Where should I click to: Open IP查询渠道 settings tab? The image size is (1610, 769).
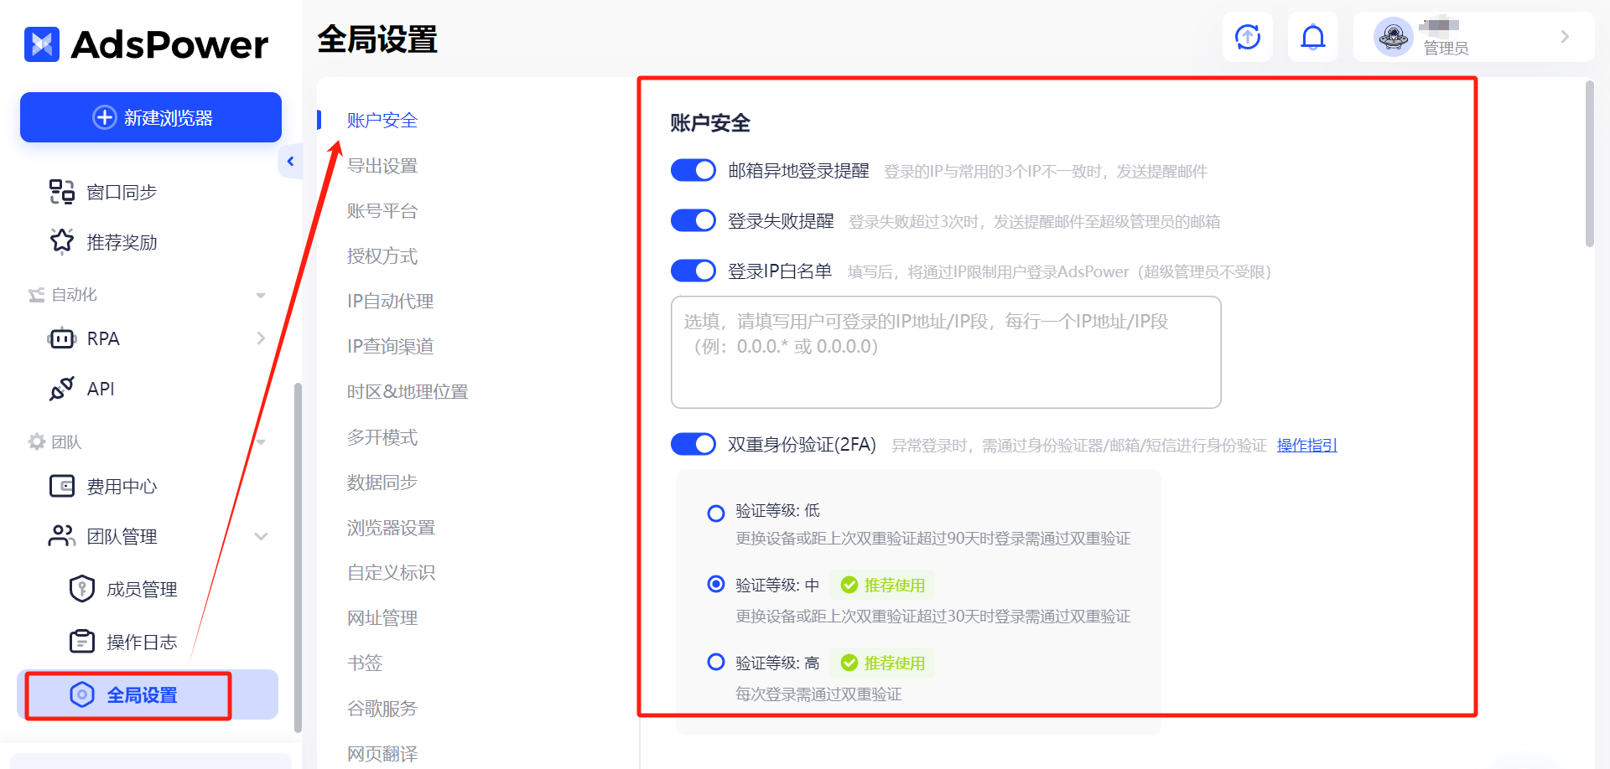(x=391, y=346)
